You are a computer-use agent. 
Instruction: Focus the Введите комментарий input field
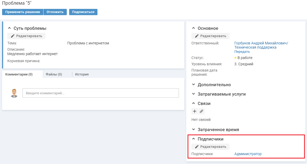(101, 93)
